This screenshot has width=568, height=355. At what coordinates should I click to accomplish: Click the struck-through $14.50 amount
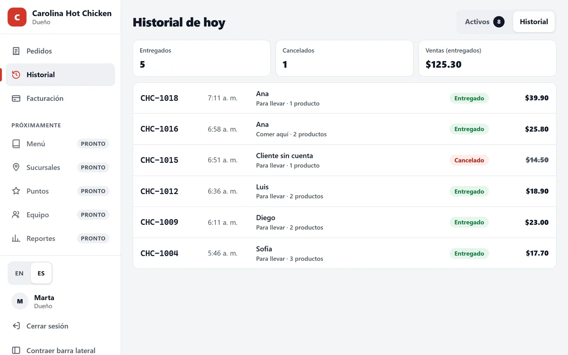(x=537, y=160)
